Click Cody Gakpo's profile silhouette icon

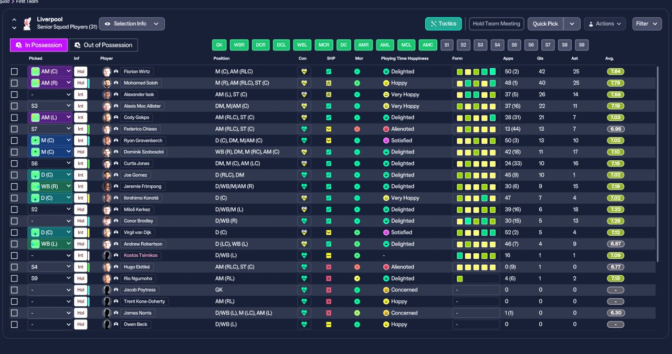[116, 118]
